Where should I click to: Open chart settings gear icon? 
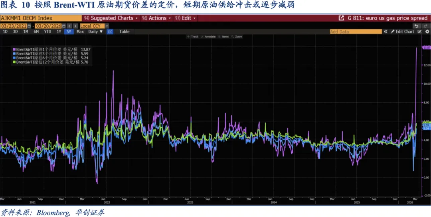pos(427,31)
